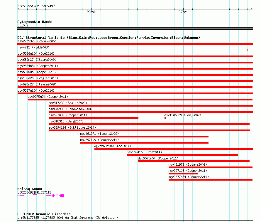261x222 pixels.
Task: Click the chr5:9951962..9977497 coordinate label
Action: point(36,6)
